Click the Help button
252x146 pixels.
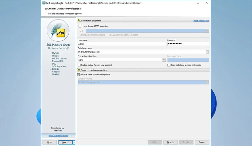tap(49, 142)
